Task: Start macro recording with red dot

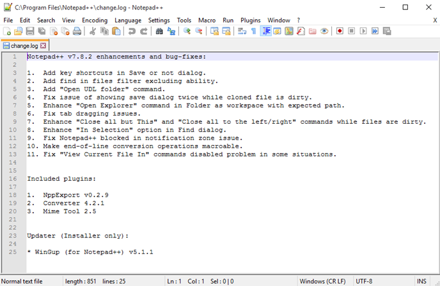Action: (x=340, y=31)
